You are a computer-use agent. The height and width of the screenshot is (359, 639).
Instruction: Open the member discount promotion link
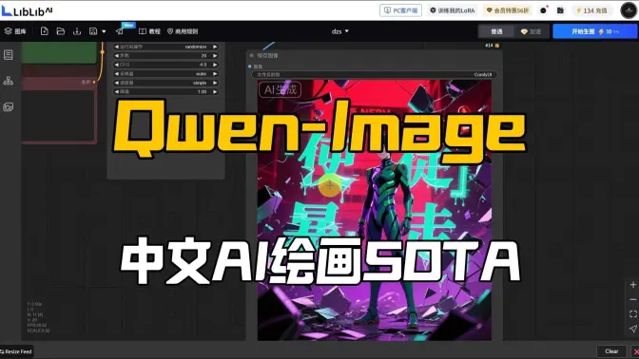pyautogui.click(x=508, y=10)
